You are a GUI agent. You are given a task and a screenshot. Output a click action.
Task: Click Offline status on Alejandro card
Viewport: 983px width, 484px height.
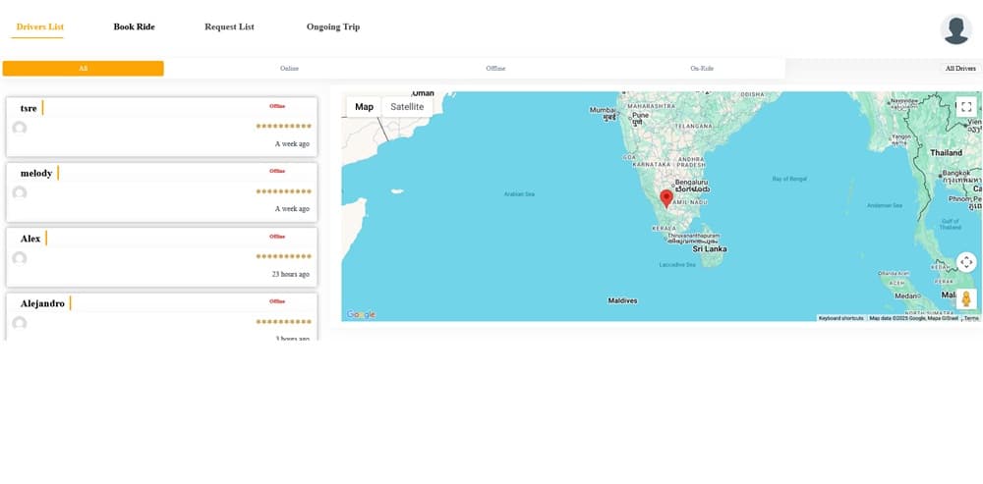pyautogui.click(x=277, y=301)
